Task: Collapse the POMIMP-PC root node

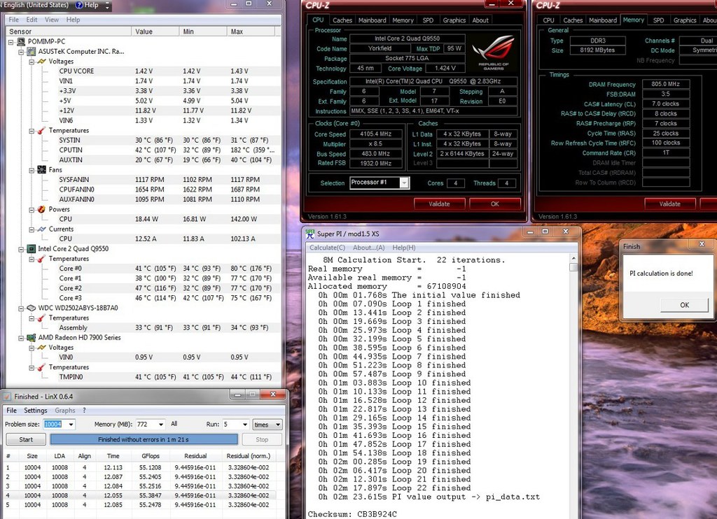Action: click(11, 42)
